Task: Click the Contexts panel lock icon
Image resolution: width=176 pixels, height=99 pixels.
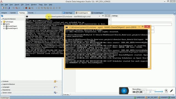Action: point(55,81)
